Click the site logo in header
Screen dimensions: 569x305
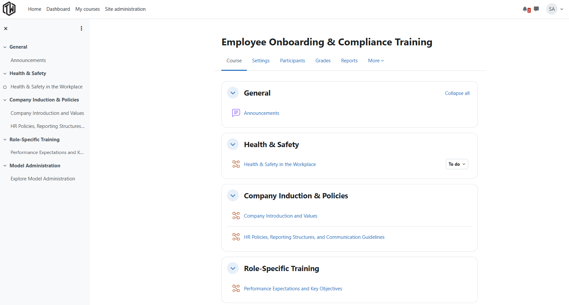[x=9, y=9]
